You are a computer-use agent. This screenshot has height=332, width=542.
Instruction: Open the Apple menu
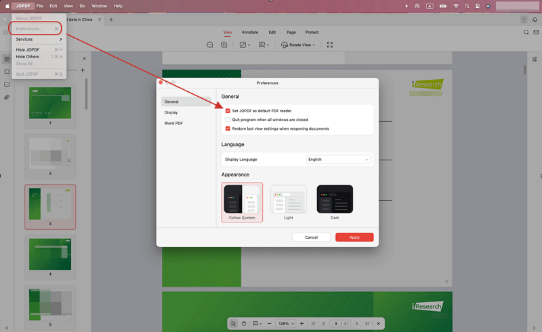pos(7,6)
